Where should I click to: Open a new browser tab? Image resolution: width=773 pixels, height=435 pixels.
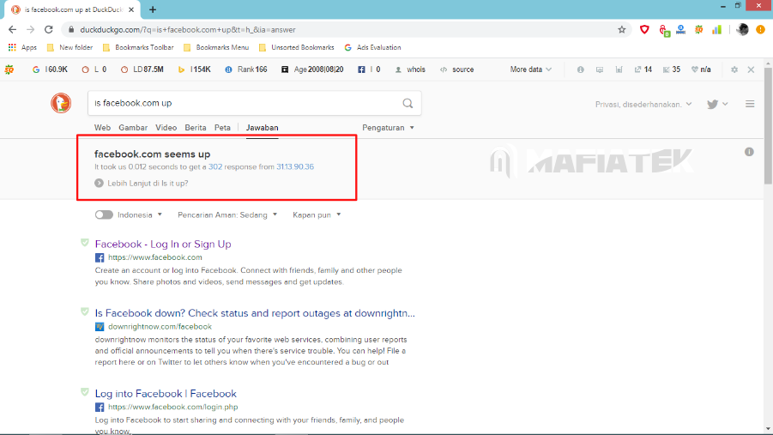point(153,9)
